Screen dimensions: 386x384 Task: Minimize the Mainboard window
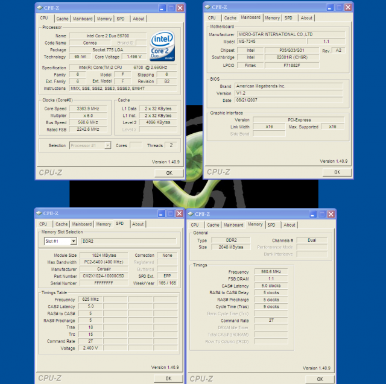click(x=330, y=7)
